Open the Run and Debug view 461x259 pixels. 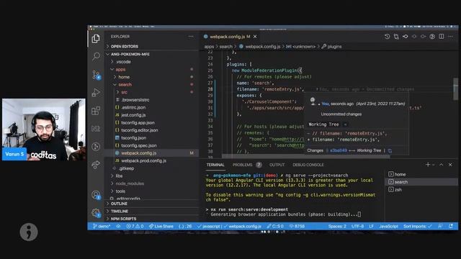click(x=96, y=93)
